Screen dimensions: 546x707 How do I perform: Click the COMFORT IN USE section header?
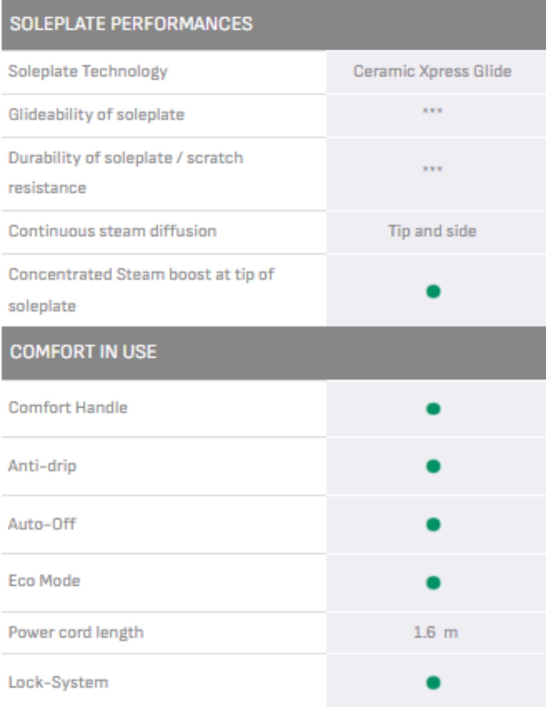coord(83,352)
